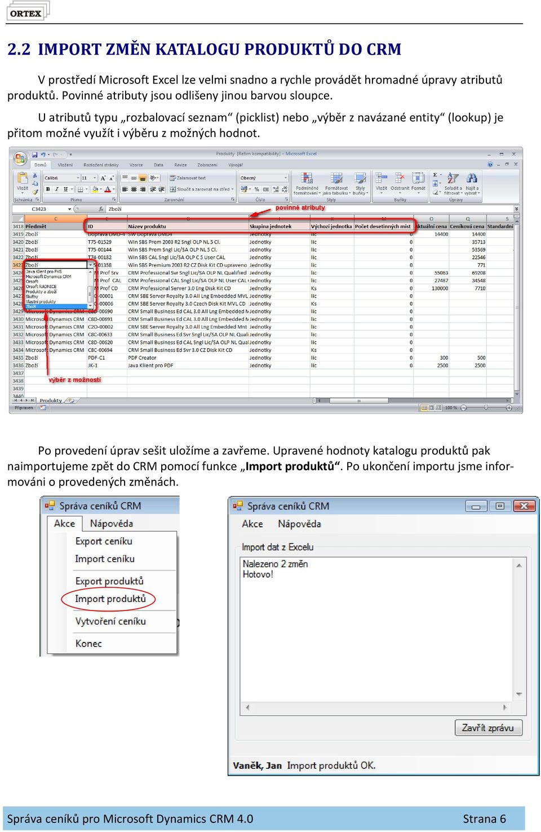Choose Konec from the Akce menu

(x=88, y=644)
